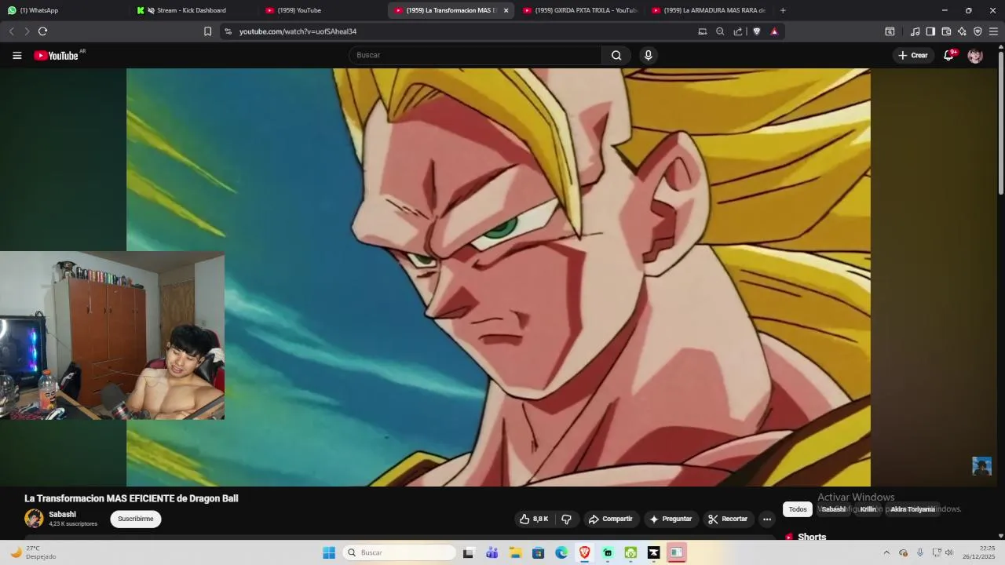1005x565 pixels.
Task: Click the page vertical scrollbar thumb
Action: 1001,123
